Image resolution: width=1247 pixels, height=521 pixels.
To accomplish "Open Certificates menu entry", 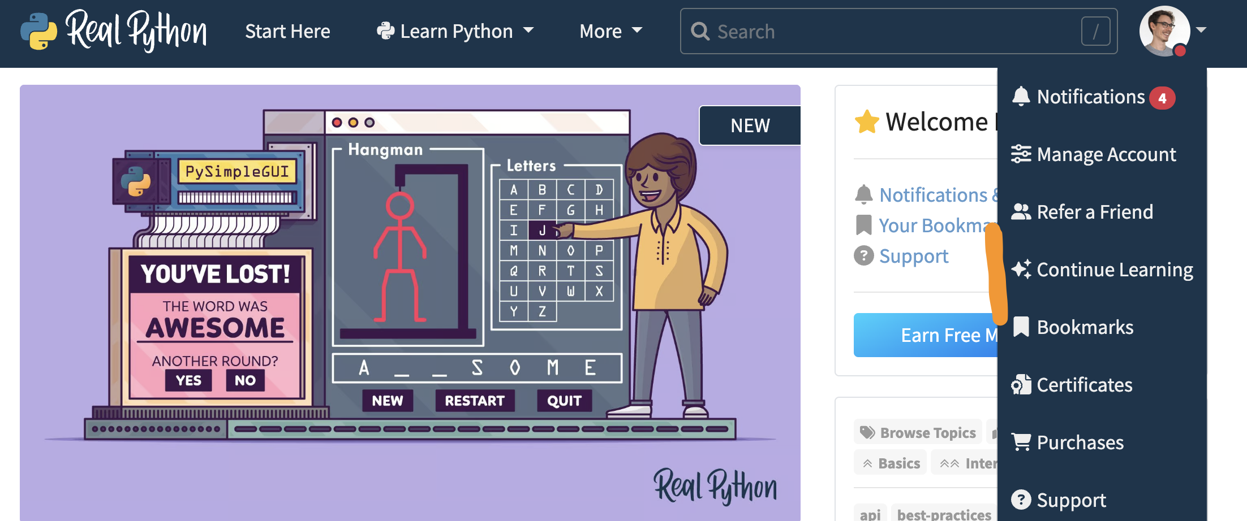I will tap(1084, 385).
